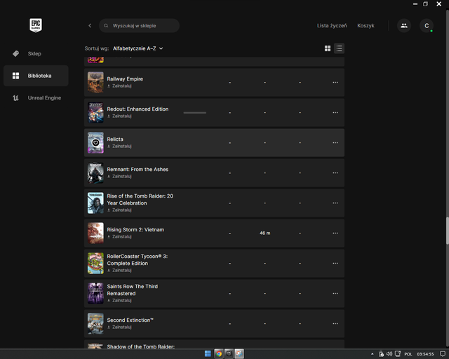Click Zainstaluj under Second Extinction
This screenshot has height=359, width=449.
(119, 327)
